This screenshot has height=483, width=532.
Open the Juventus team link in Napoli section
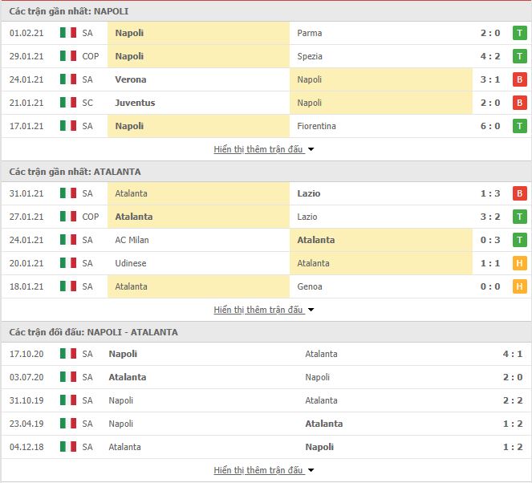click(x=135, y=103)
